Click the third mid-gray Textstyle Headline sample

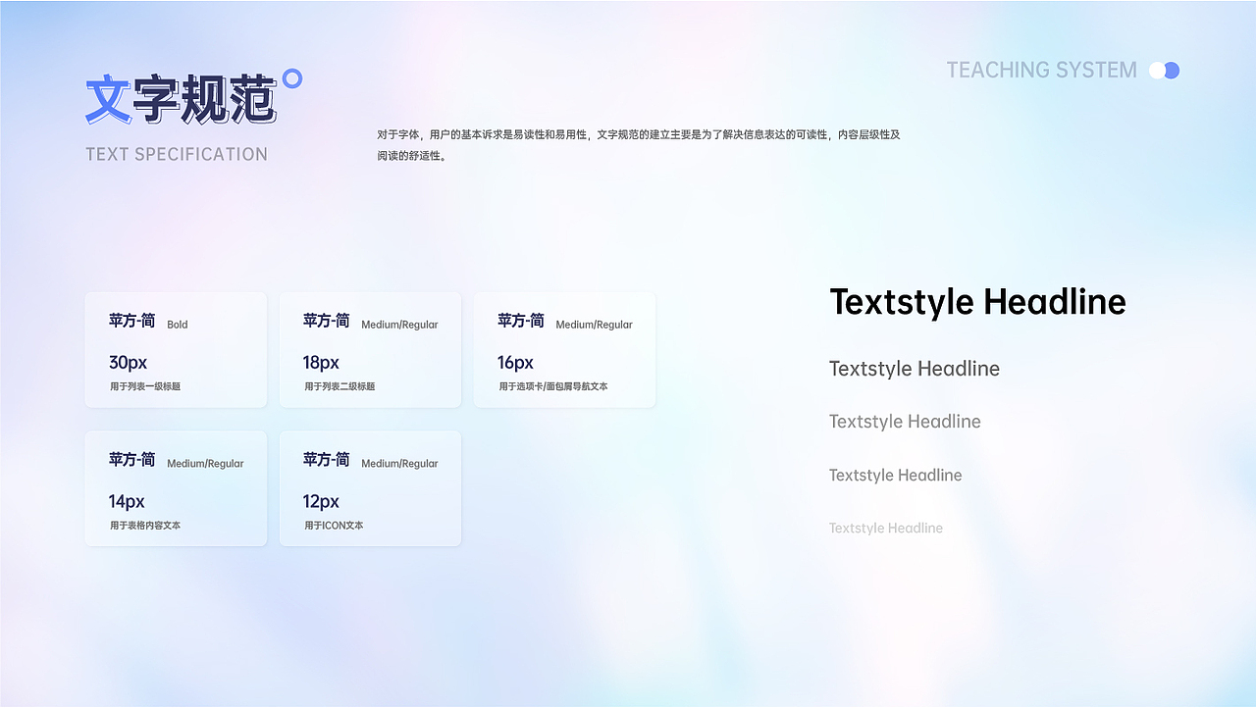[x=905, y=422]
